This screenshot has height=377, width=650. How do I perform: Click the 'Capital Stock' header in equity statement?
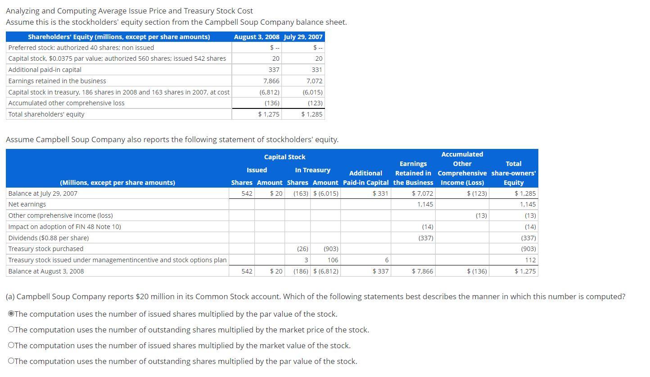coord(284,157)
